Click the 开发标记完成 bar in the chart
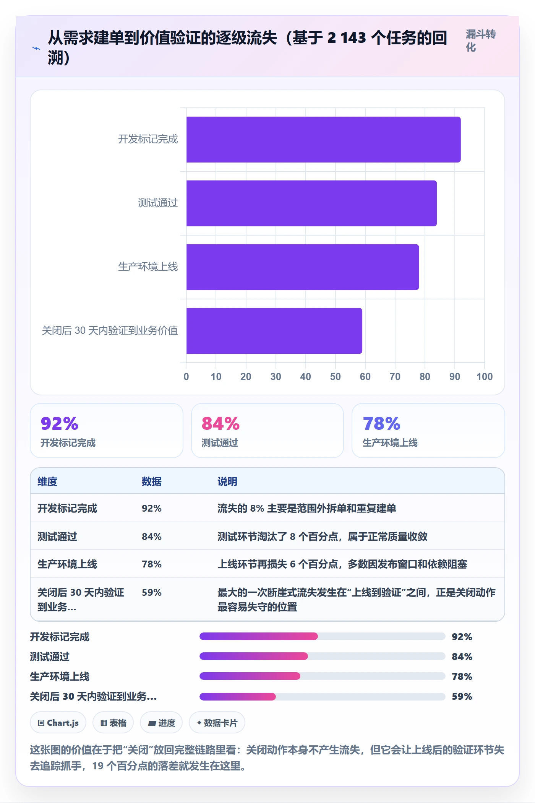The height and width of the screenshot is (803, 535). [323, 140]
